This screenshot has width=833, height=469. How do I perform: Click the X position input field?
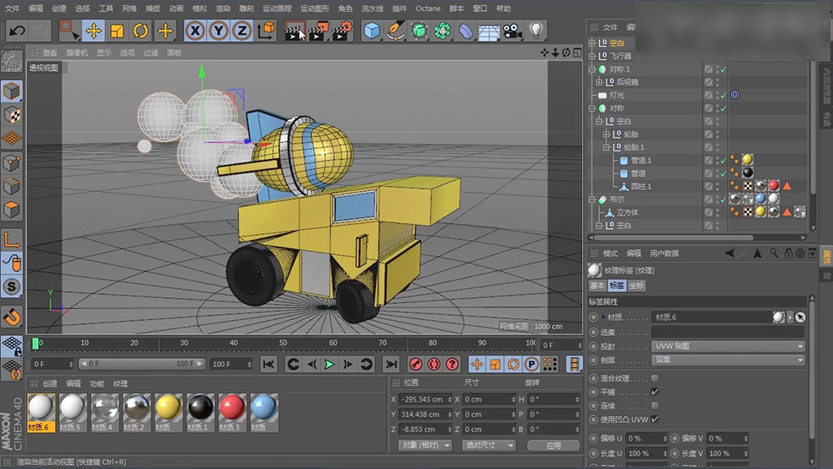(422, 399)
